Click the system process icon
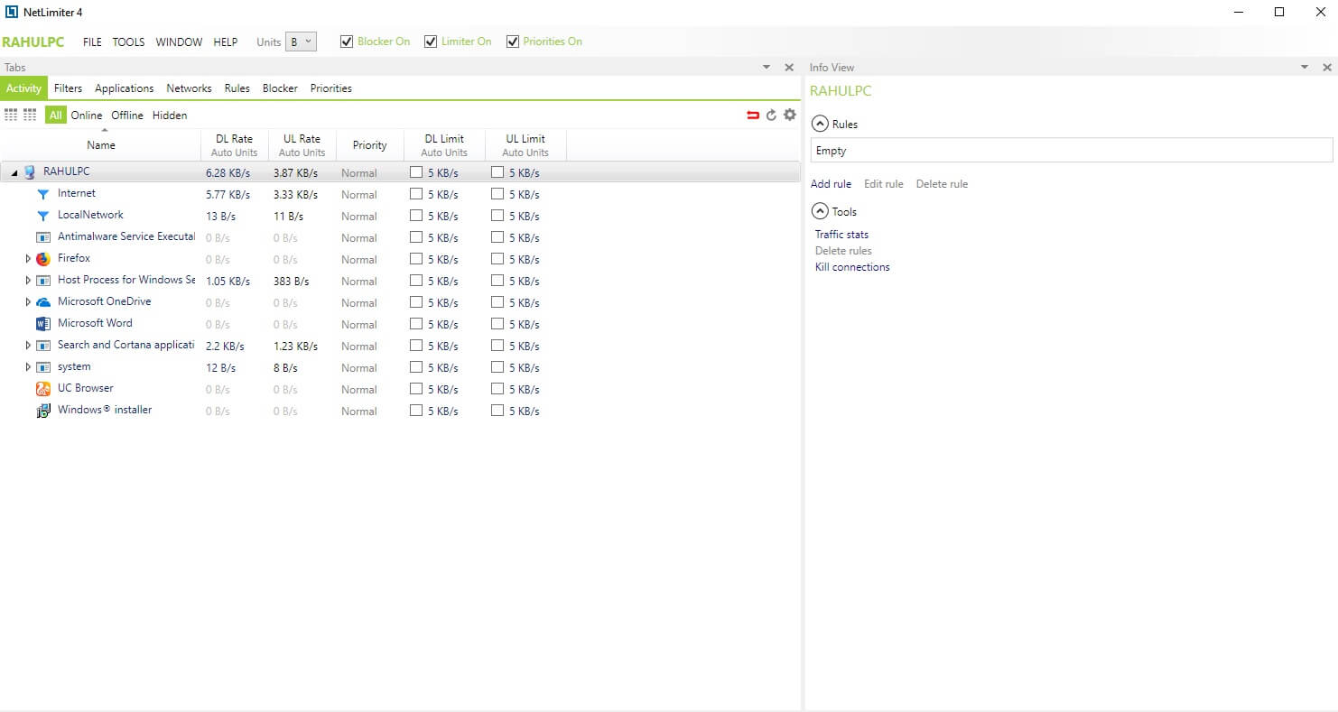Screen dimensions: 1338x712 pyautogui.click(x=42, y=367)
